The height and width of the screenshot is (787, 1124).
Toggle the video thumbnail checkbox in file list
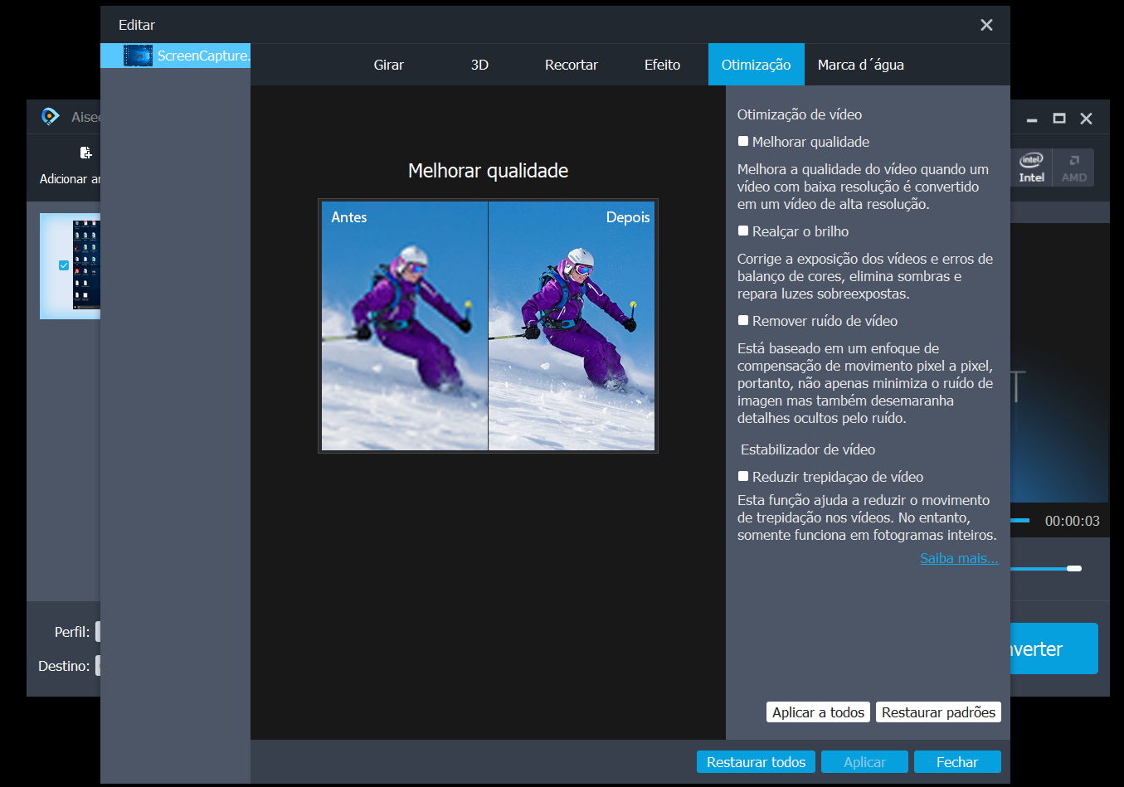64,265
